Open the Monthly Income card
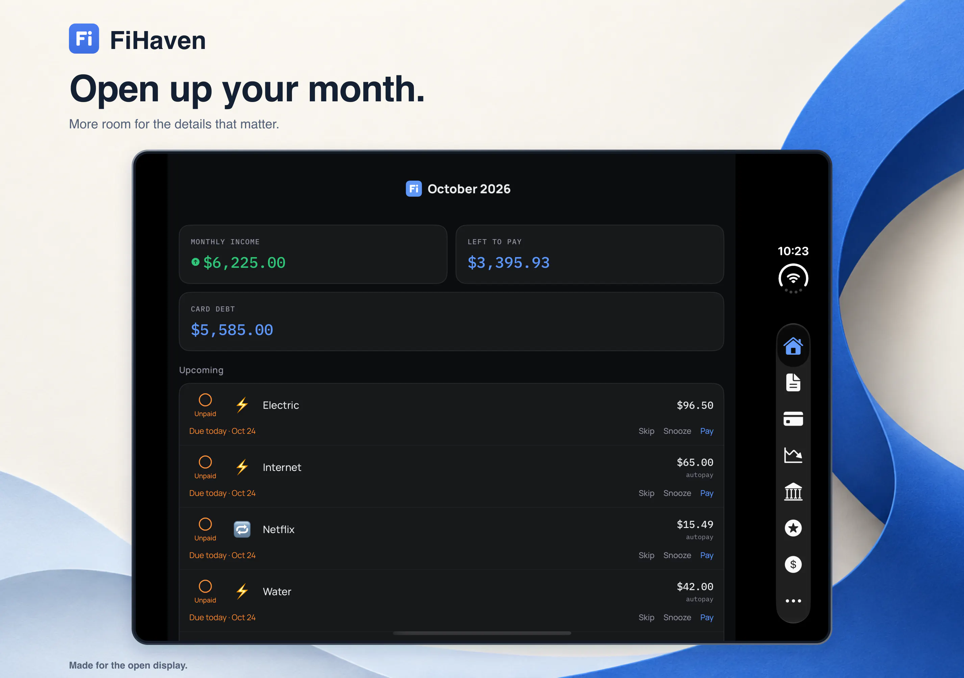Screen dimensions: 964x678 click(313, 254)
